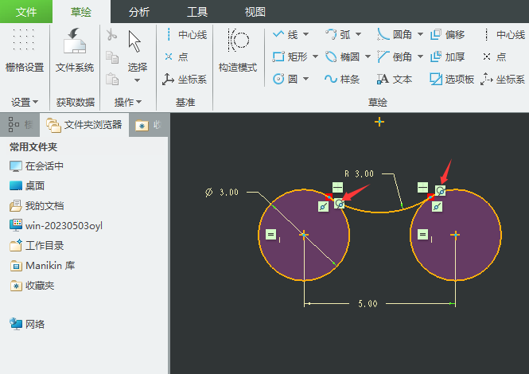Select 坐标系 in the 基准 group

(185, 80)
